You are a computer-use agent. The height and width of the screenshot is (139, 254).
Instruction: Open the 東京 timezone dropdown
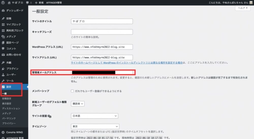[95, 126]
